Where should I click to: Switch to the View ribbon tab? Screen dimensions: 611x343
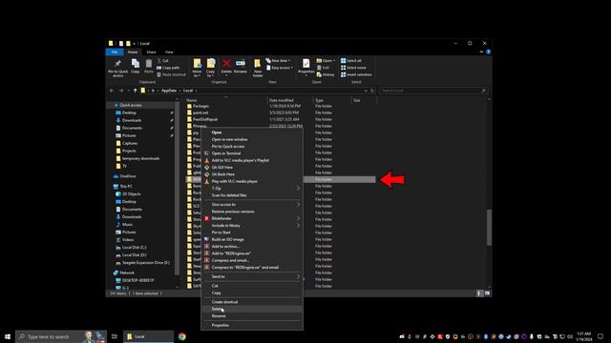(x=169, y=52)
